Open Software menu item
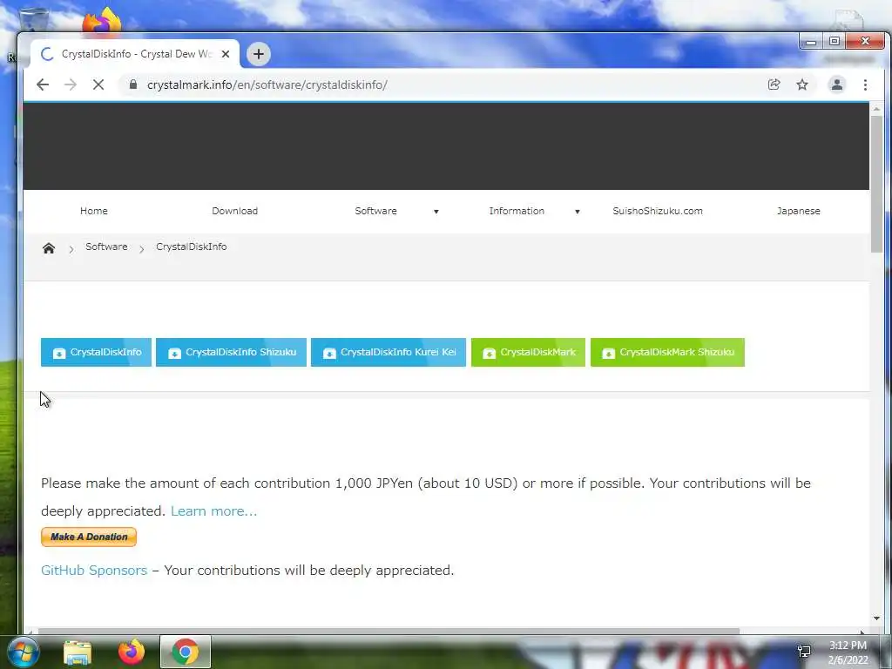Viewport: 892px width, 669px height. pos(376,211)
